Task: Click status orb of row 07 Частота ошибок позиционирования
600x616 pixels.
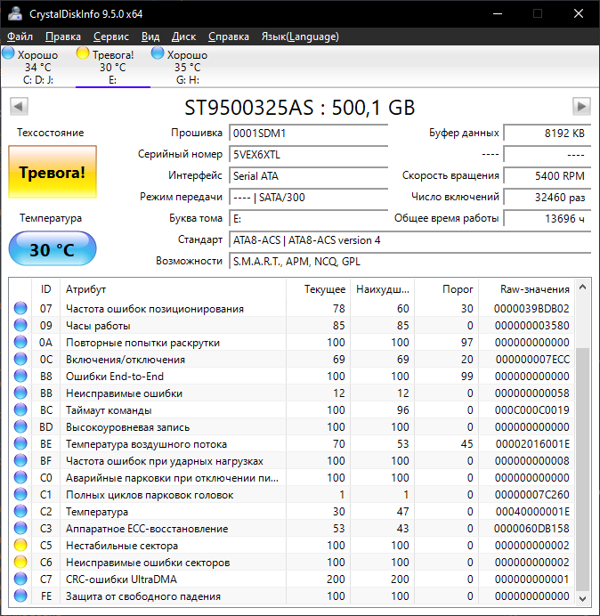Action: pos(20,308)
